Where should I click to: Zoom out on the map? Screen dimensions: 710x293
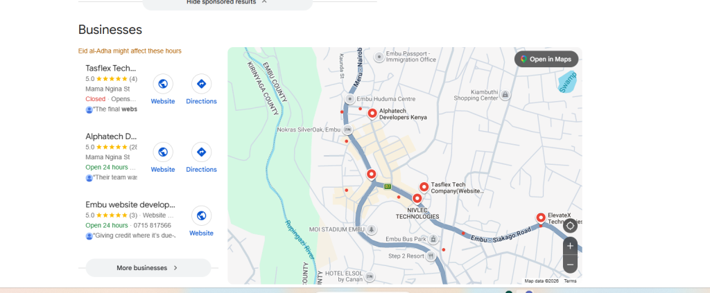570,265
